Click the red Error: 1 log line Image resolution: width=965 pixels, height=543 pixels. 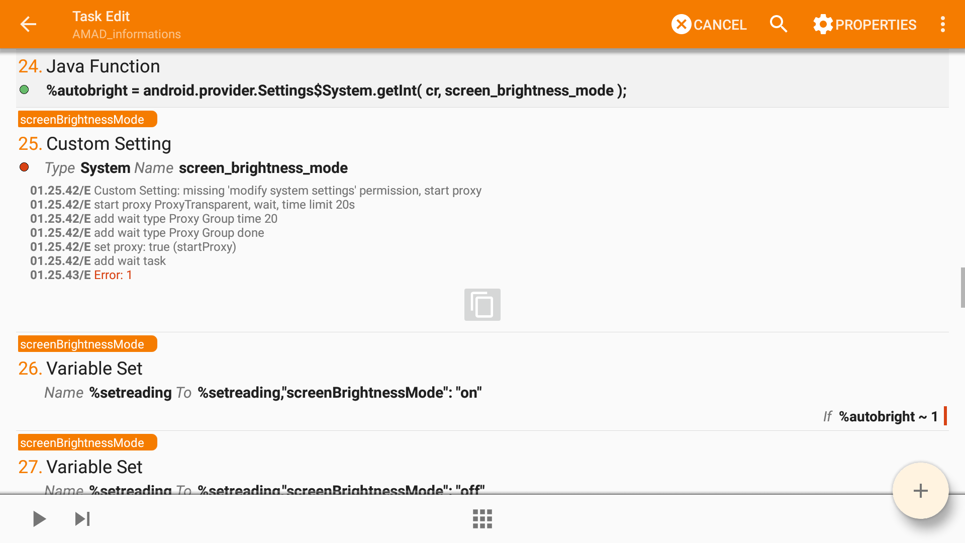tap(113, 275)
